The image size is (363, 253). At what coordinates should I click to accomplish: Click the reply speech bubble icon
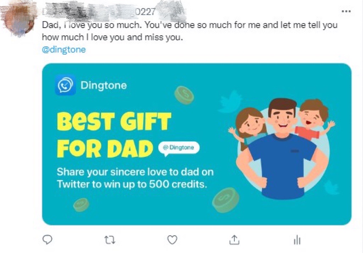click(x=48, y=240)
